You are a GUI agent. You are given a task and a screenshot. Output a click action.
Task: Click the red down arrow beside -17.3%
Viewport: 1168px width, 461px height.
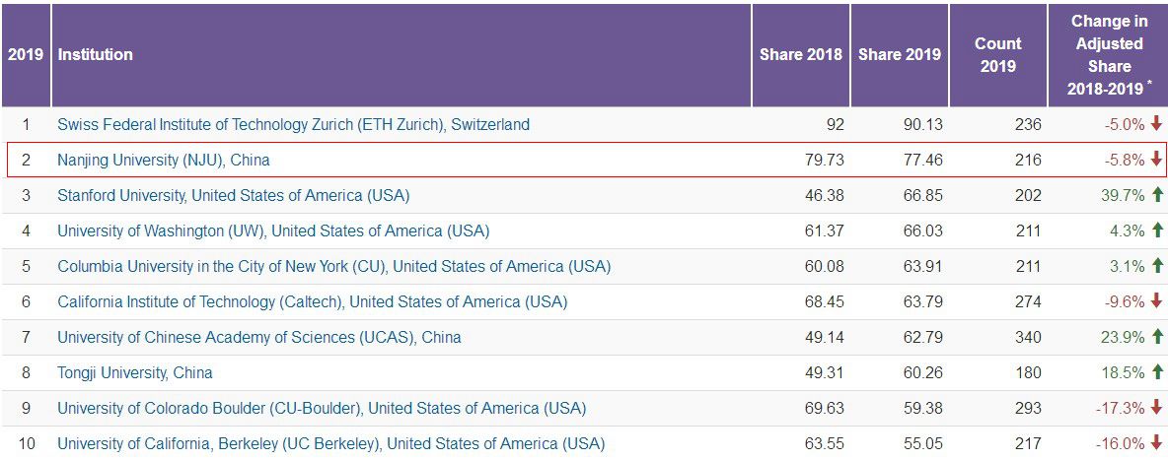point(1156,408)
